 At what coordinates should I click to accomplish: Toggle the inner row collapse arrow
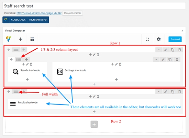[x=156, y=59]
